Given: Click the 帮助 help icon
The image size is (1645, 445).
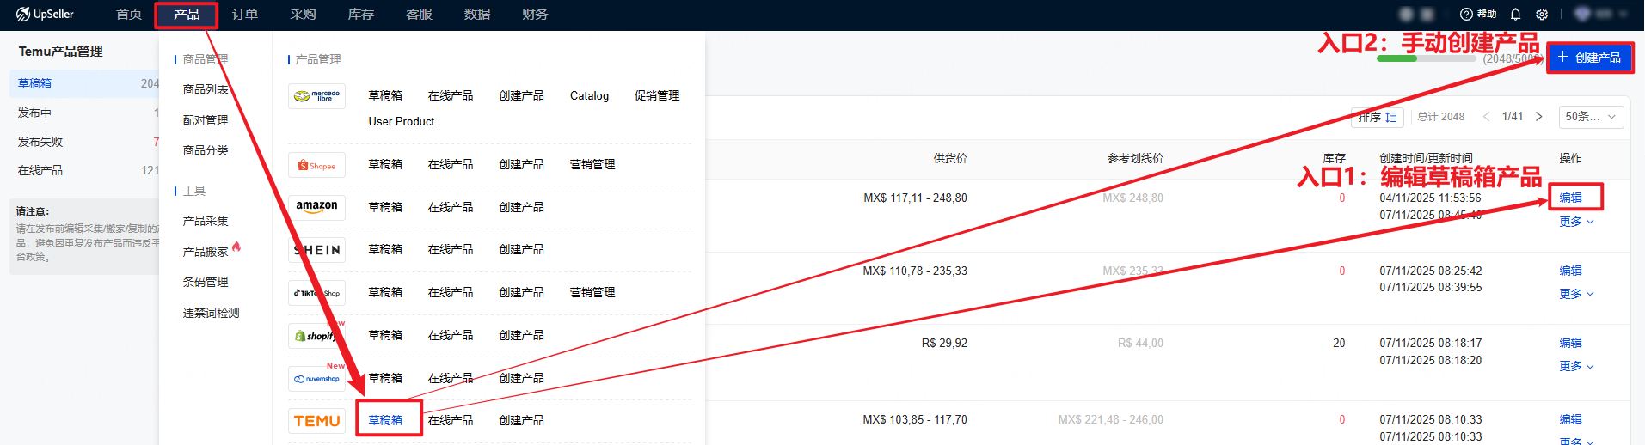Looking at the screenshot, I should 1477,15.
